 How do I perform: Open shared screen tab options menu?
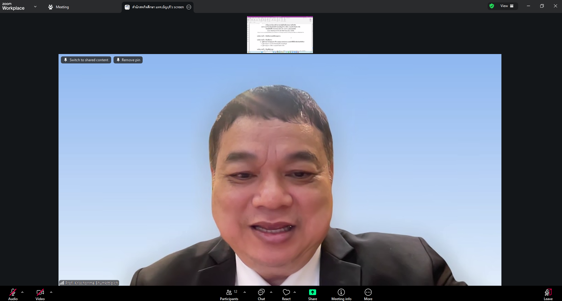click(189, 7)
